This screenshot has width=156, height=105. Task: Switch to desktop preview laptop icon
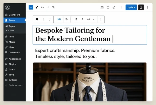point(102,7)
